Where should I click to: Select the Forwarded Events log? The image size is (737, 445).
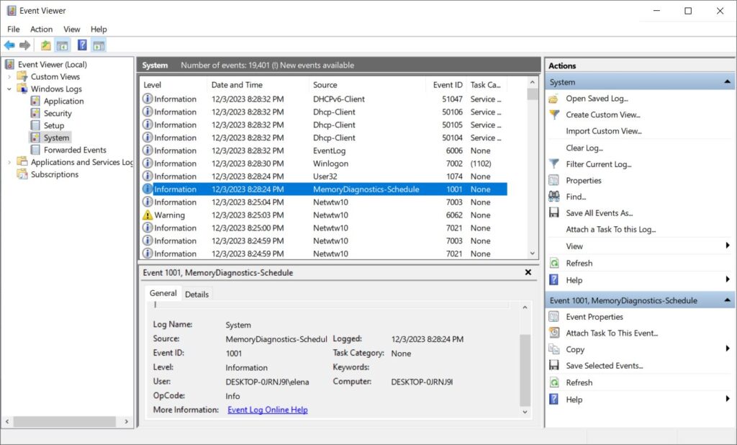point(75,150)
